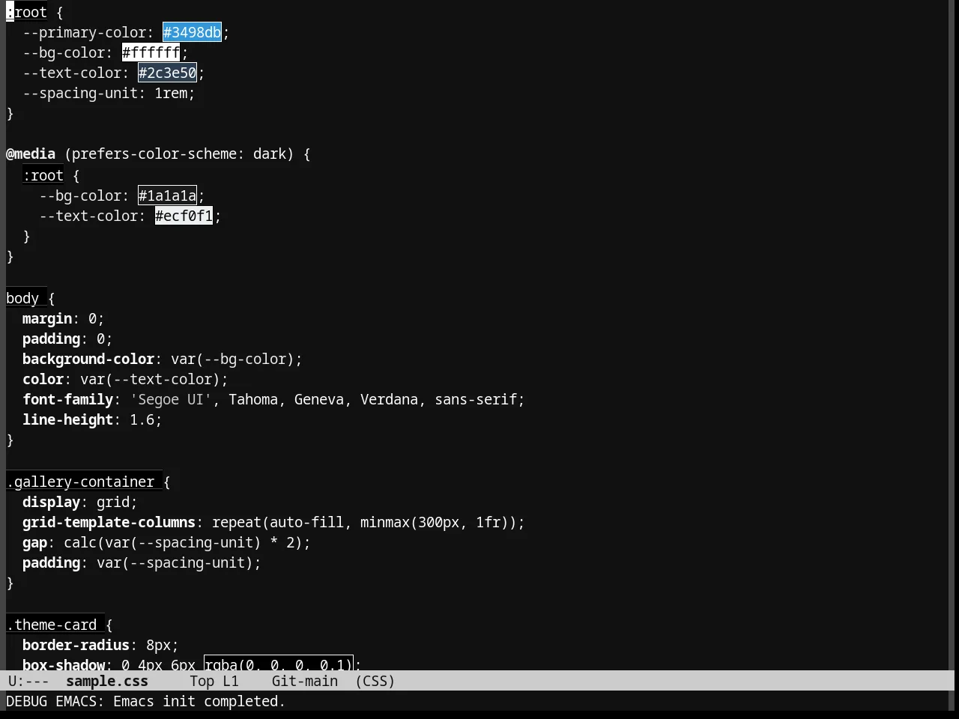
Task: Click the .gallery-container selector
Action: tap(80, 482)
